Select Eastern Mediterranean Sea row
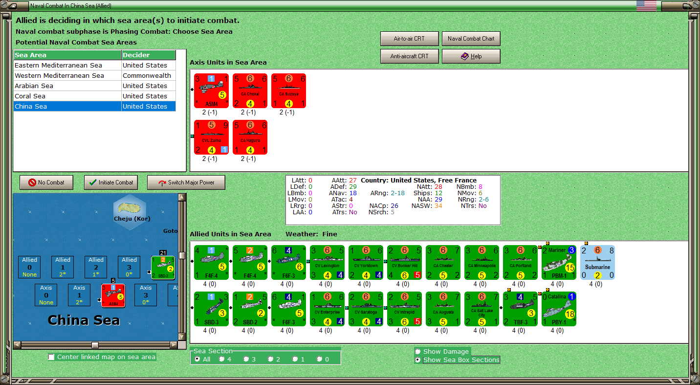This screenshot has width=700, height=385. coord(94,65)
